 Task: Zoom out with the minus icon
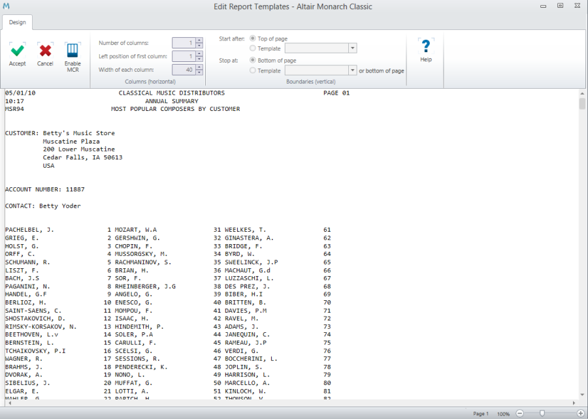[519, 413]
